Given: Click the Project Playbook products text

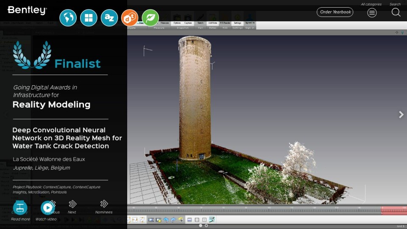Looking at the screenshot, I should coord(56,190).
